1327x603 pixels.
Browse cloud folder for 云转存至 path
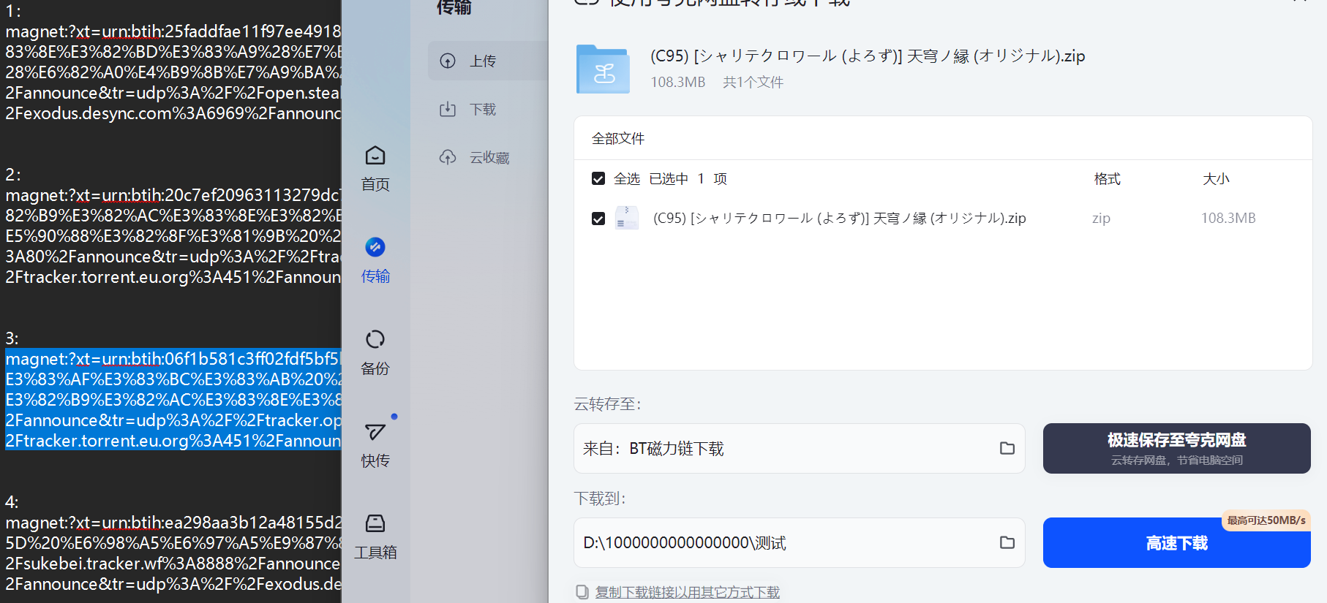[x=1007, y=448]
